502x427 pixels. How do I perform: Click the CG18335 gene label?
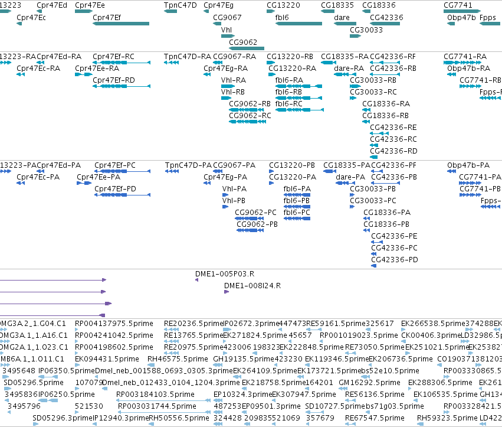point(337,5)
